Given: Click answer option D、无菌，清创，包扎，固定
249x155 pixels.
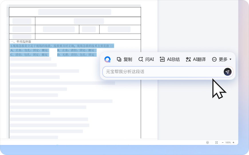Looking at the screenshot, I should (77, 55).
